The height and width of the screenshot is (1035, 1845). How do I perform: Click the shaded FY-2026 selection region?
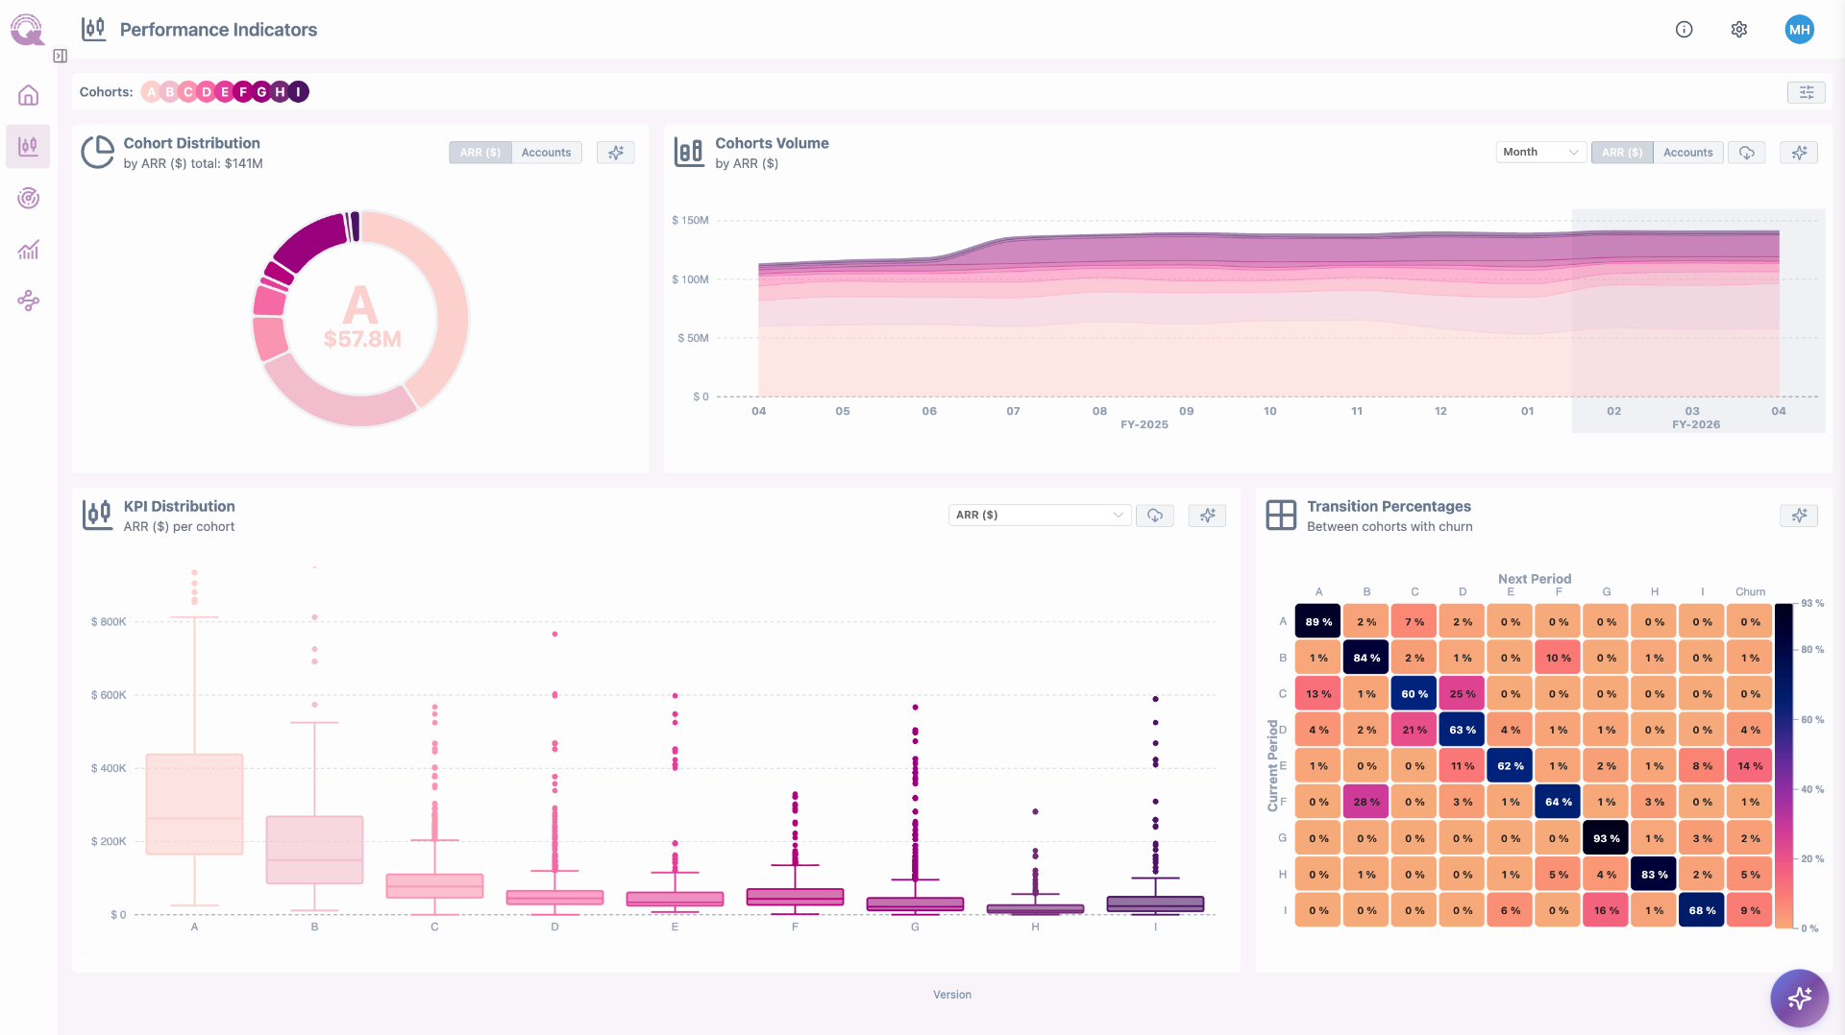point(1697,320)
